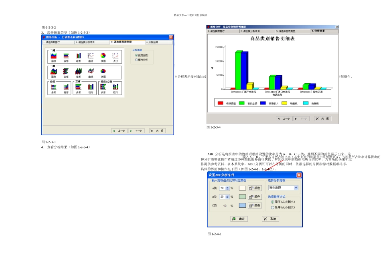Screen dimensions: 381x269
Task: Select the first 分析类型 radio option
Action: pos(136,55)
